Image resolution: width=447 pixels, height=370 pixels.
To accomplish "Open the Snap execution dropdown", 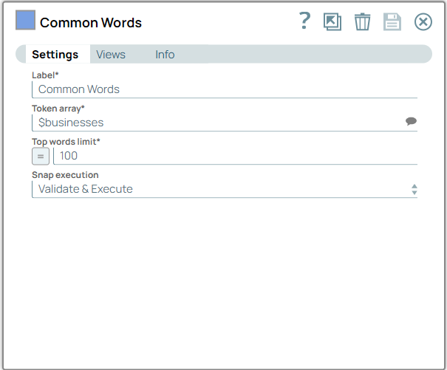I will click(x=225, y=189).
